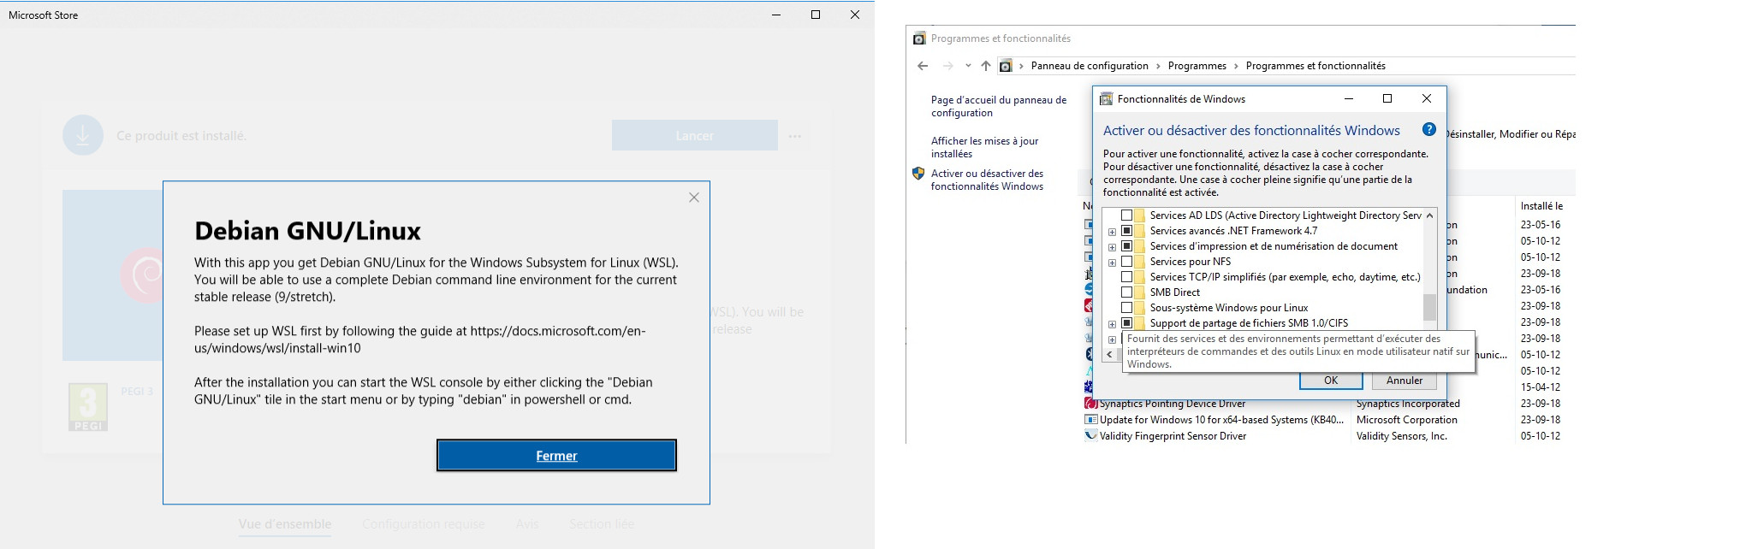The height and width of the screenshot is (549, 1746).
Task: Toggle Services avancés .NET Framework 4.7 checkbox
Action: [x=1126, y=231]
